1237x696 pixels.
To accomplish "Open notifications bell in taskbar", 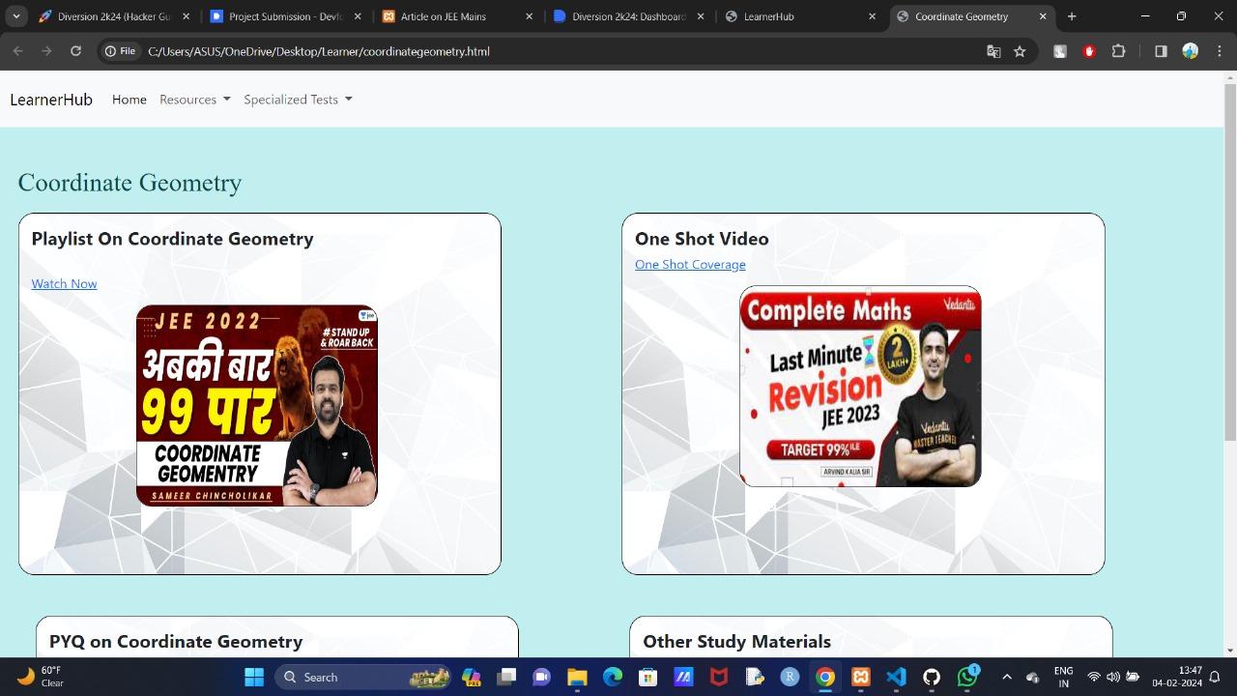I will pyautogui.click(x=1215, y=677).
